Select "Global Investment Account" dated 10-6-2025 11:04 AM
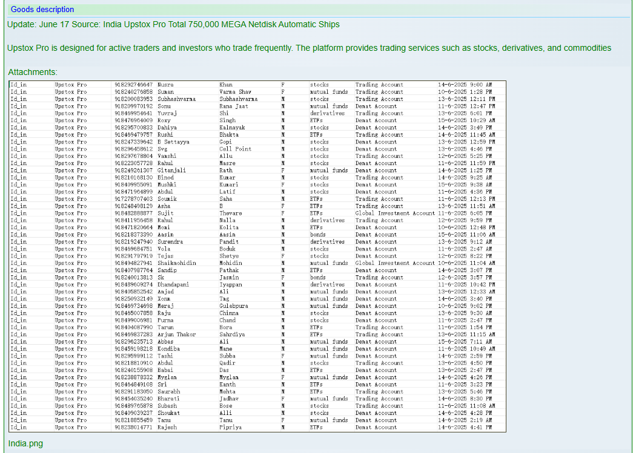633x453 pixels. pos(395,263)
